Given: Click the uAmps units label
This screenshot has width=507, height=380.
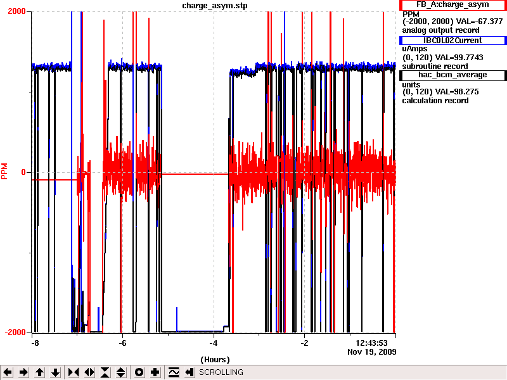Looking at the screenshot, I should 415,49.
